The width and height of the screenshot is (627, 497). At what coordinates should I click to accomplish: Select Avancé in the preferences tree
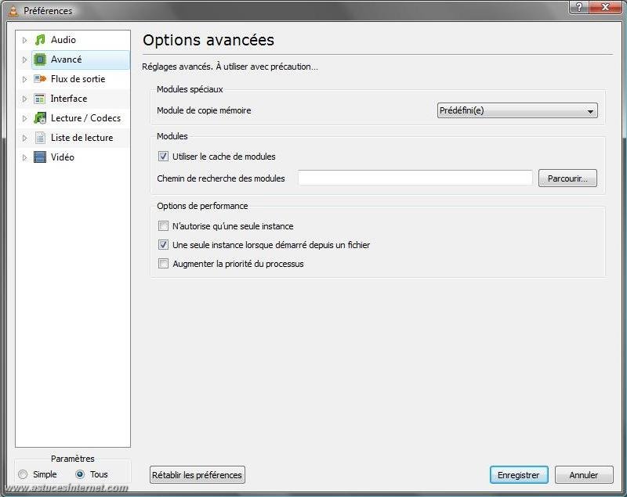pyautogui.click(x=66, y=59)
